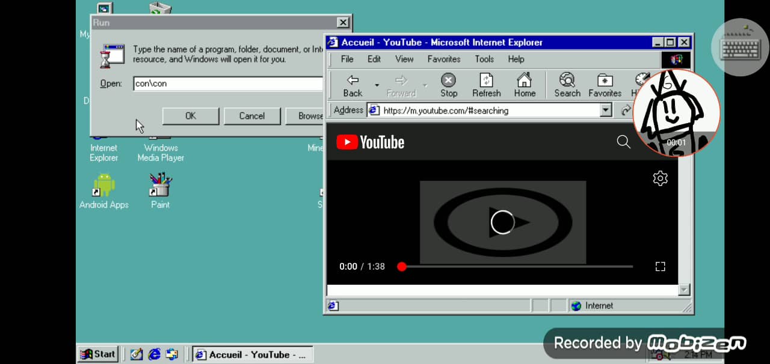Open the Address bar dropdown arrow
770x364 pixels.
pyautogui.click(x=606, y=110)
